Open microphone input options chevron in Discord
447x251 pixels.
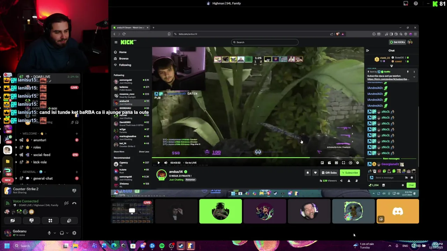54,233
